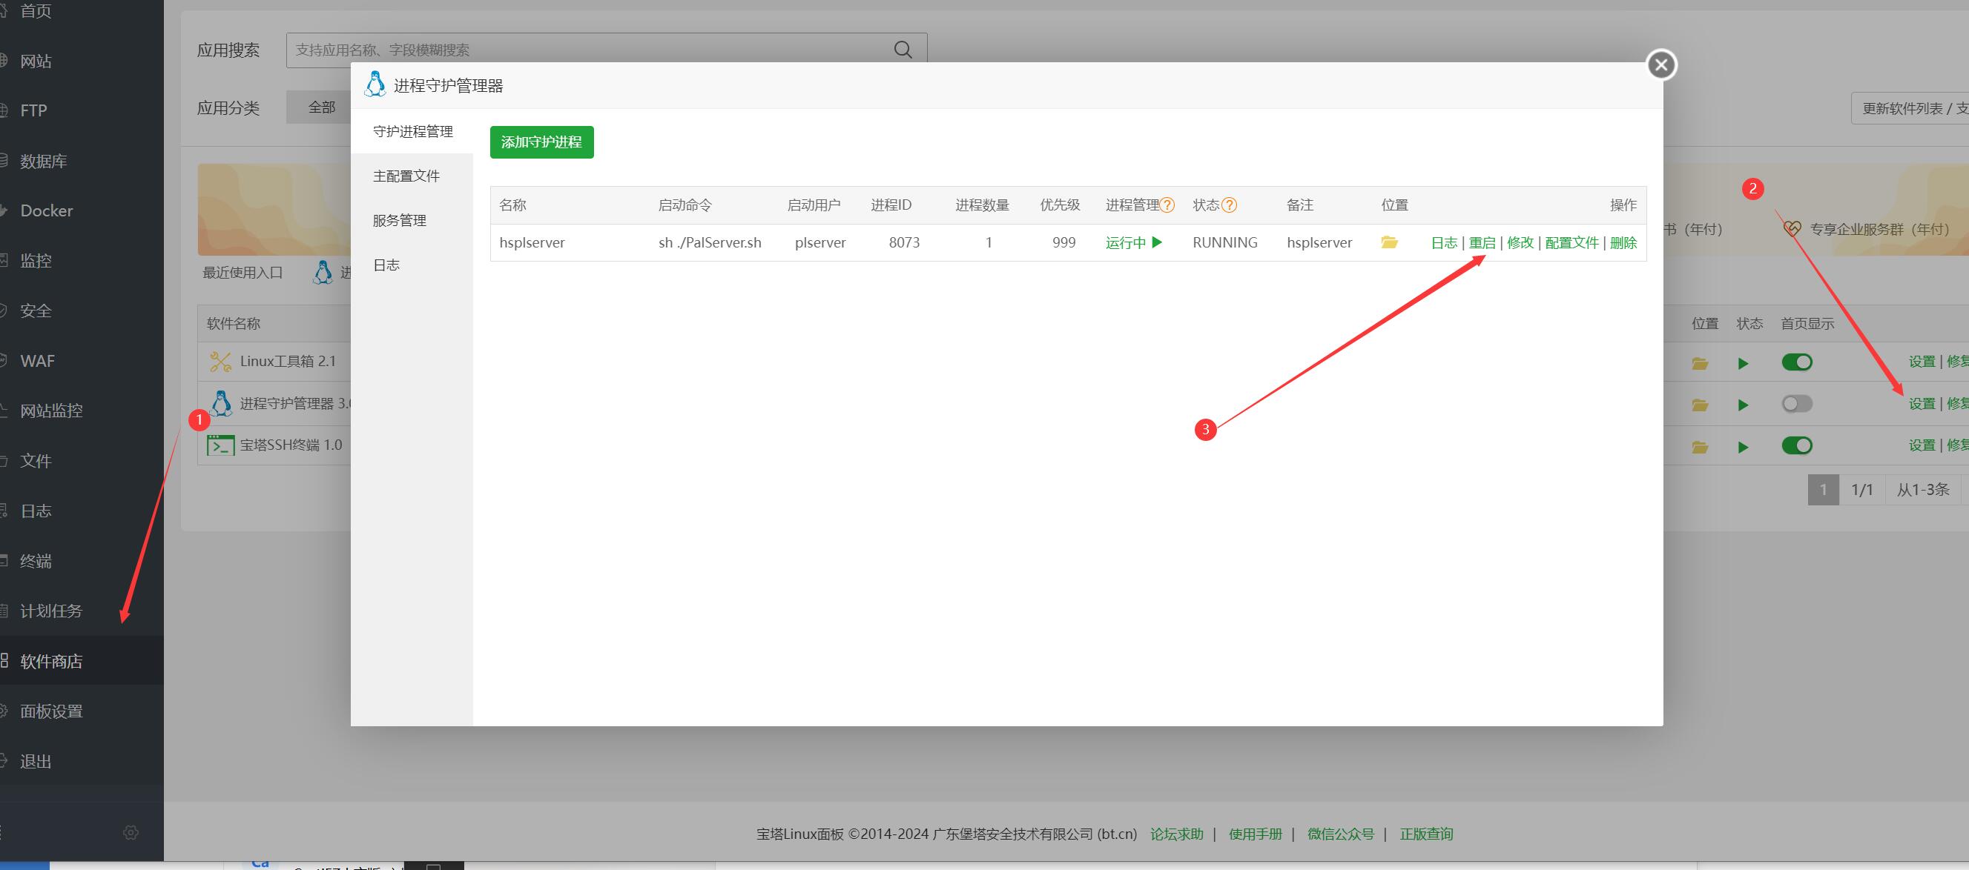Click 宝塔SSH终端 row status play icon
Screen dimensions: 1969x870
tap(1744, 447)
